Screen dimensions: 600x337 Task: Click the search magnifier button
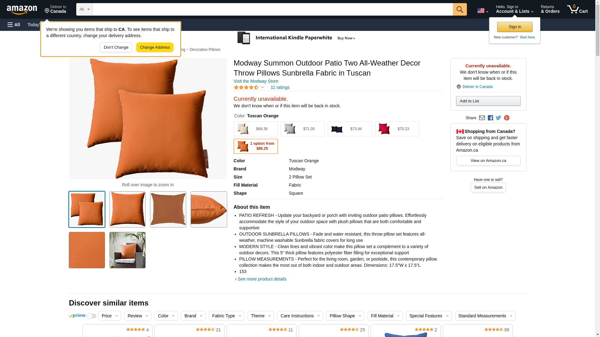coord(460,9)
